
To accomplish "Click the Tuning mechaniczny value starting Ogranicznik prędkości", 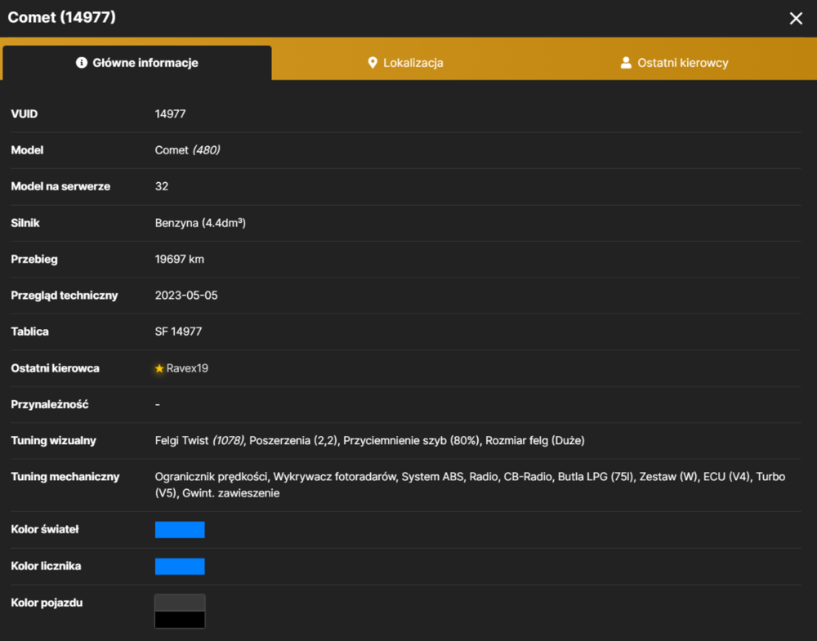I will coord(470,485).
